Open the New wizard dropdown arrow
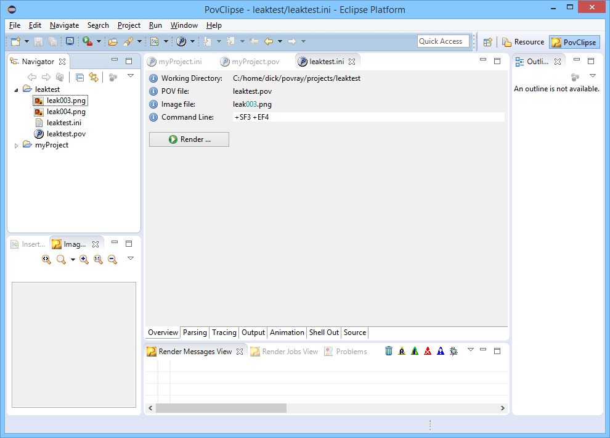The image size is (610, 438). pos(27,41)
